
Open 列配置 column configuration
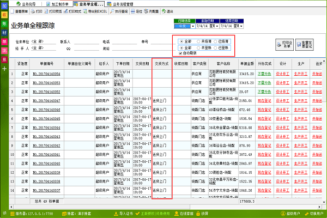[152, 11]
